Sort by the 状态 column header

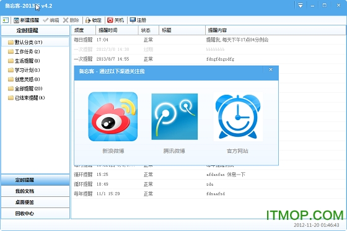(x=149, y=30)
